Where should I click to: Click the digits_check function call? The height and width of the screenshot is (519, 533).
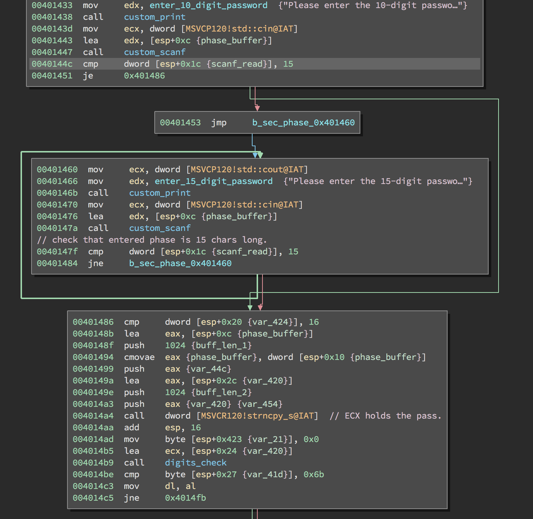[x=196, y=463]
